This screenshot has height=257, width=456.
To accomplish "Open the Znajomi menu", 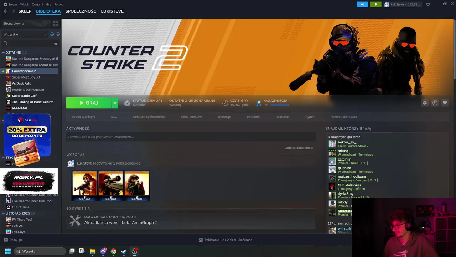I will [x=37, y=4].
